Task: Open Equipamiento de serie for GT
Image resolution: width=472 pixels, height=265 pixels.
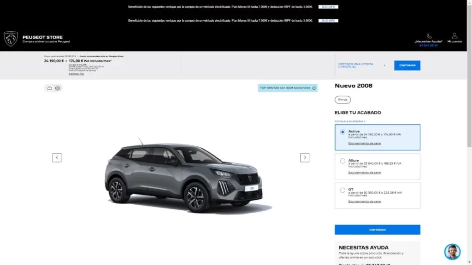Action: (364, 202)
